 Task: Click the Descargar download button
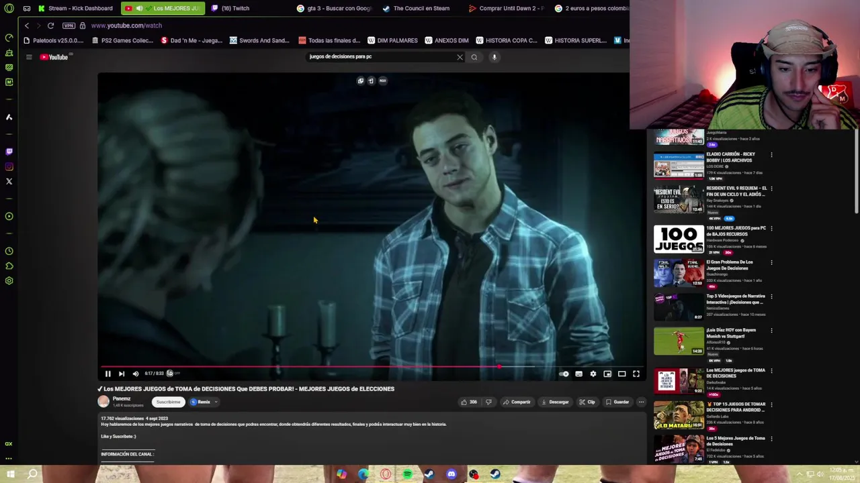(x=555, y=402)
